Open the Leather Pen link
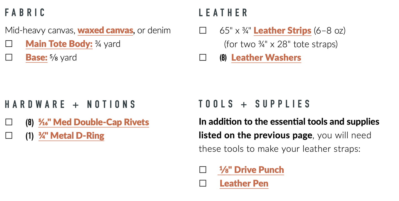This screenshot has height=201, width=399. click(x=244, y=183)
